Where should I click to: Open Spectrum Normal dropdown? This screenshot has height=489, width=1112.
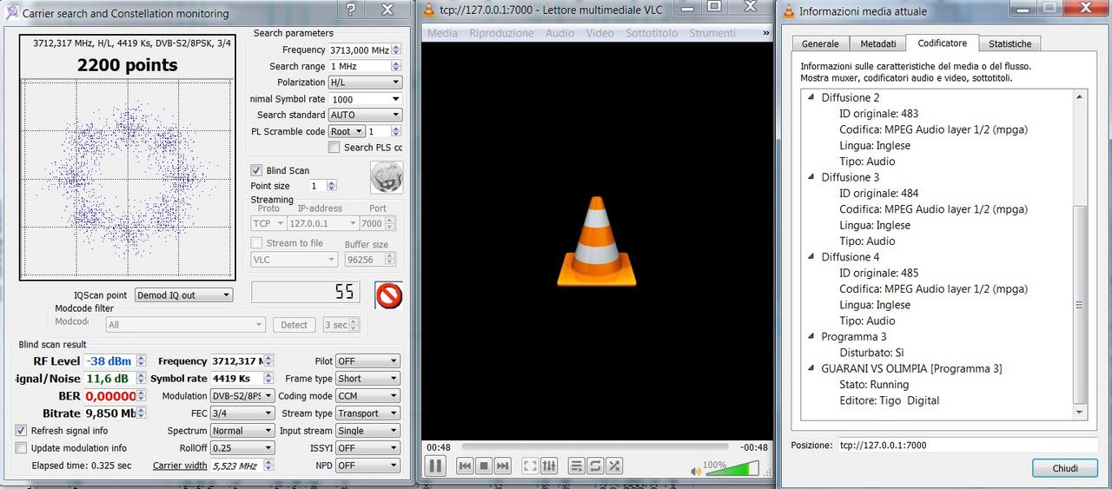pyautogui.click(x=242, y=431)
